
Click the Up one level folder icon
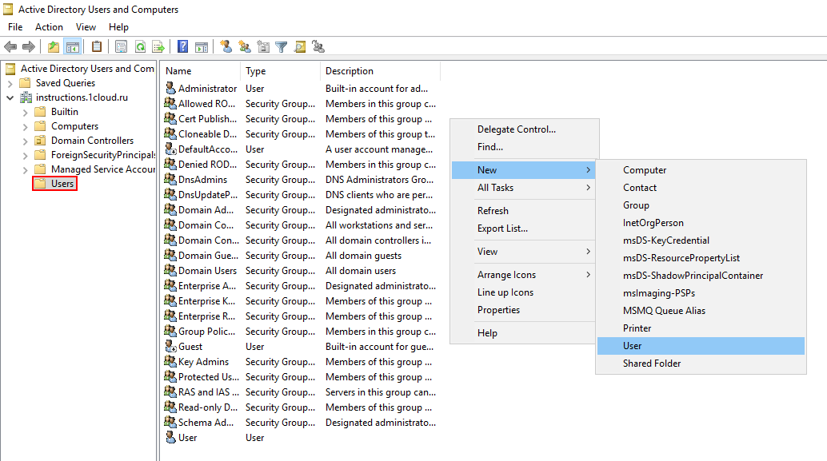54,46
